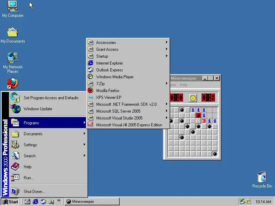This screenshot has width=275, height=206.
Task: Choose Shut Down... from the Start menu
Action: [48, 191]
